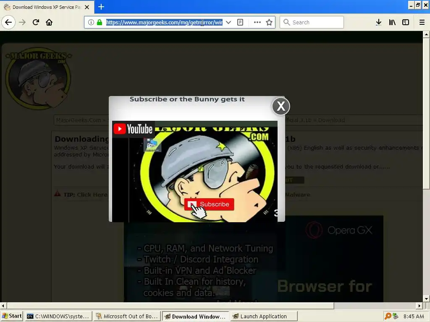
Task: Go back to the previous page
Action: pos(8,22)
